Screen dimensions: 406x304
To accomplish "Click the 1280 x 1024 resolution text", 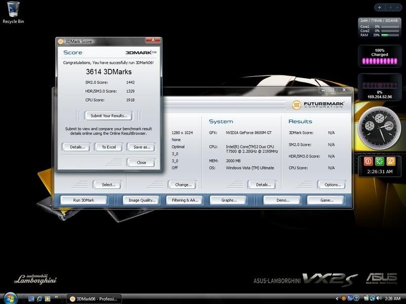I will tap(182, 133).
